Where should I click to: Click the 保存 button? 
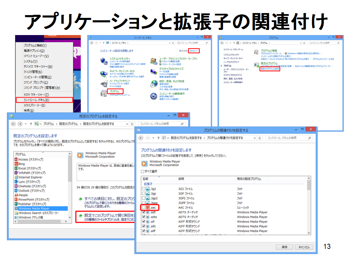[x=284, y=247]
